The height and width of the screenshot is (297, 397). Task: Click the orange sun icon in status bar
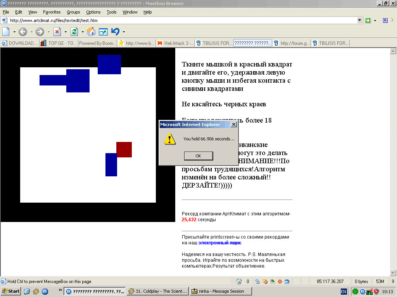[x=280, y=282]
